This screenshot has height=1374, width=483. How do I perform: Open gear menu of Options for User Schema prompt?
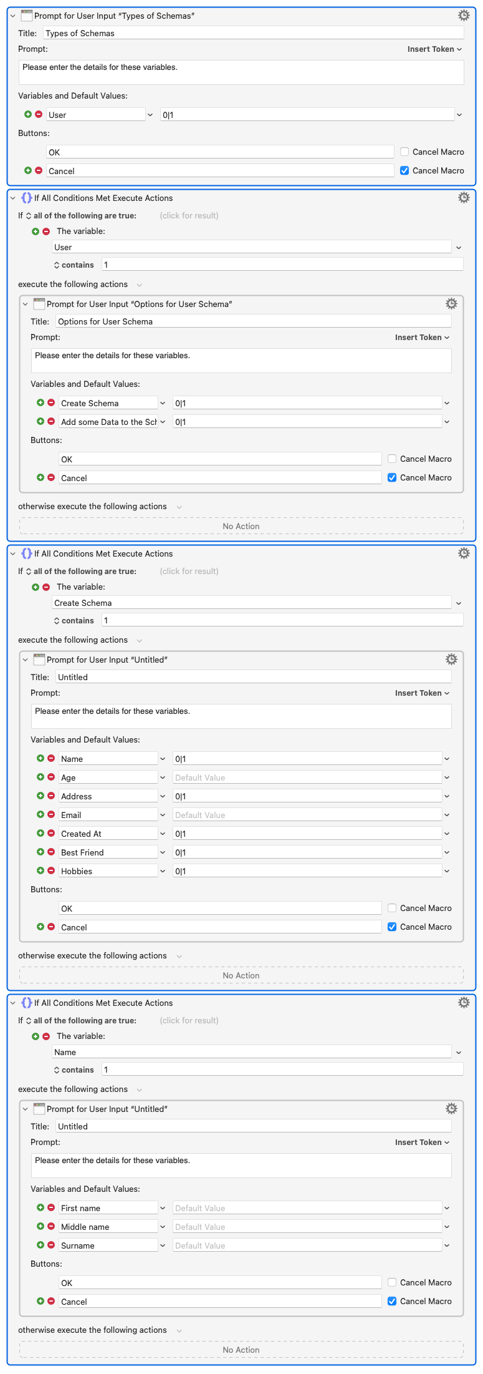451,304
